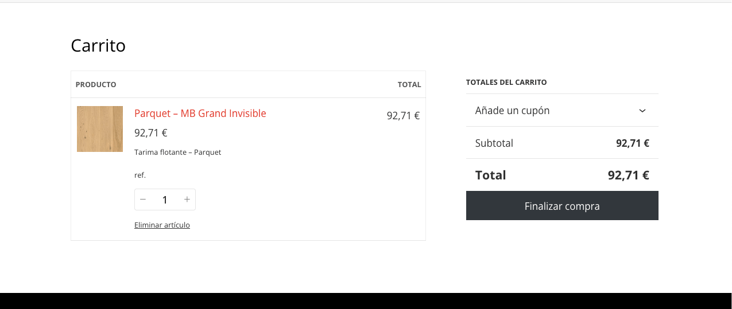Expand the Añade un cupón section
Screen dimensions: 732x309
coord(562,111)
